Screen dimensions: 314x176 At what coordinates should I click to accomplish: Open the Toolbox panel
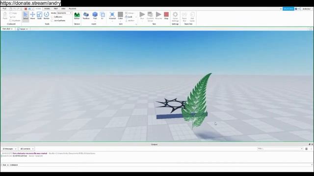pos(86,16)
